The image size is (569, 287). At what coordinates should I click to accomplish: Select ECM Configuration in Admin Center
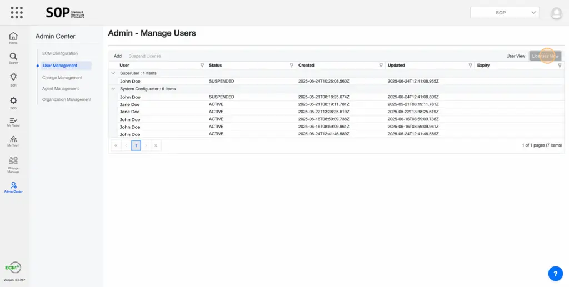pos(60,53)
